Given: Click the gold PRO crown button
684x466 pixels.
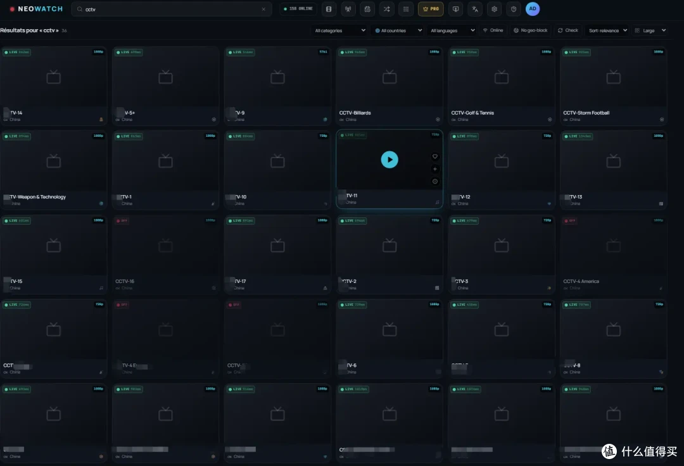Looking at the screenshot, I should (x=431, y=9).
